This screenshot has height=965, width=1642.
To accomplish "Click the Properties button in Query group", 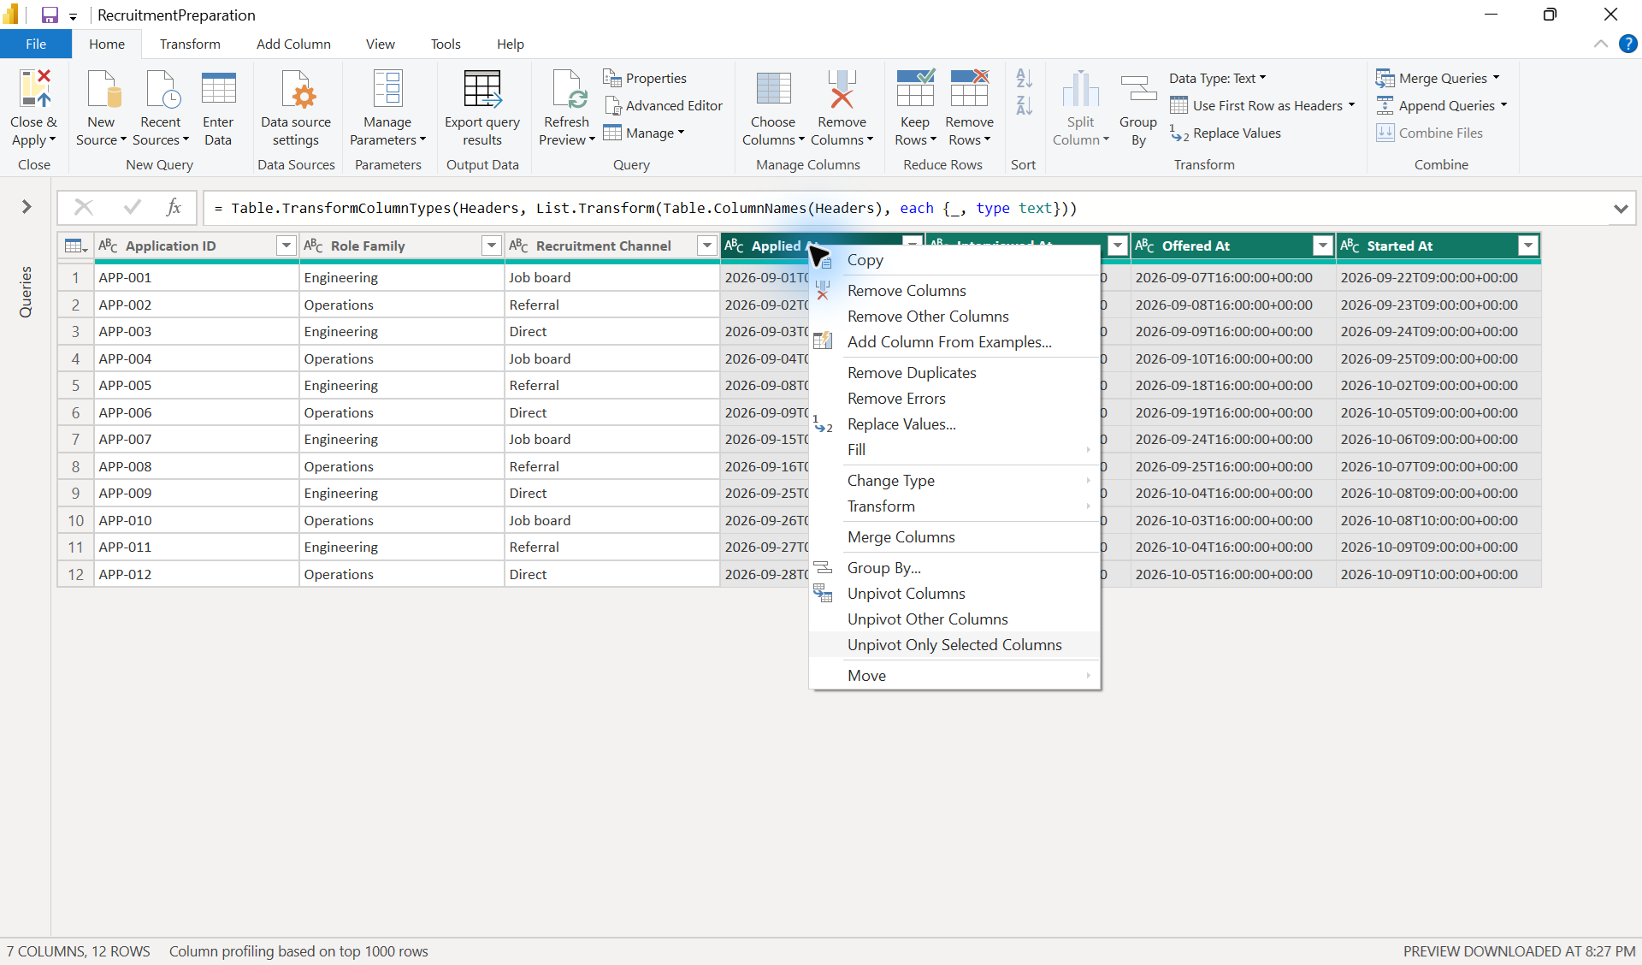I will 645,78.
